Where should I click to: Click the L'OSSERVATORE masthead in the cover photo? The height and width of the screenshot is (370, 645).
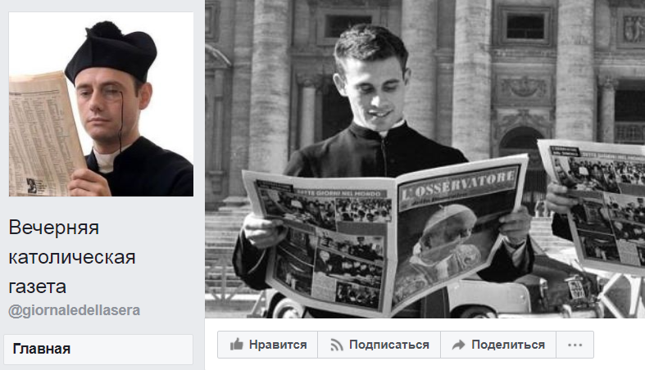coord(459,186)
